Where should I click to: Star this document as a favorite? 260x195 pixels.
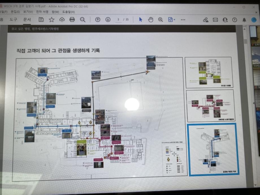(51, 19)
